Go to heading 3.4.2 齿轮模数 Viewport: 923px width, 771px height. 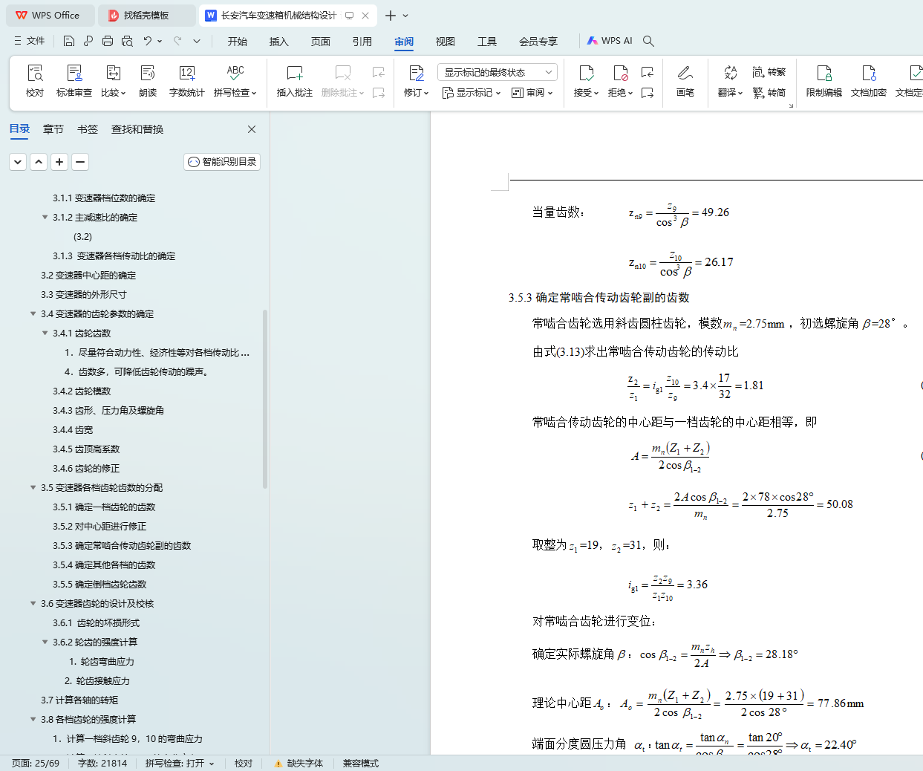tap(82, 391)
